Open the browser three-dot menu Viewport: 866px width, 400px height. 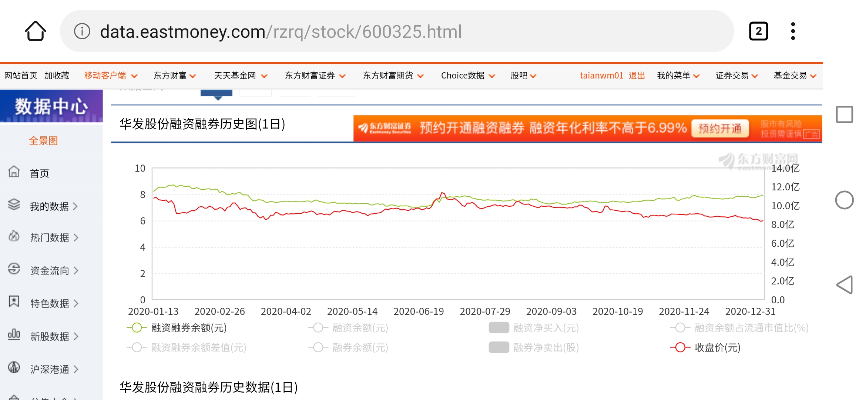pyautogui.click(x=793, y=31)
